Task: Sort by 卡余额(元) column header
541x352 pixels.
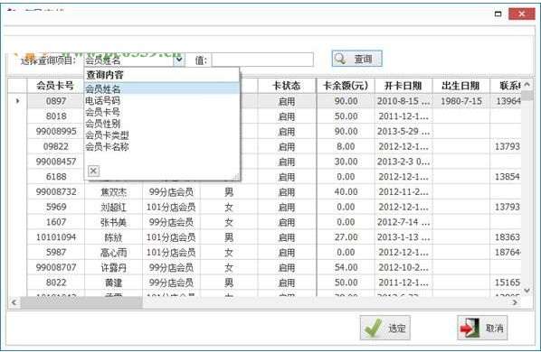Action: coord(346,86)
